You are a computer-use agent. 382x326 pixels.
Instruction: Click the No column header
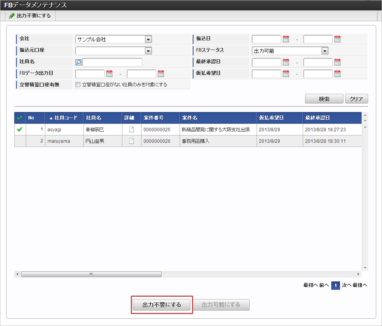point(35,118)
